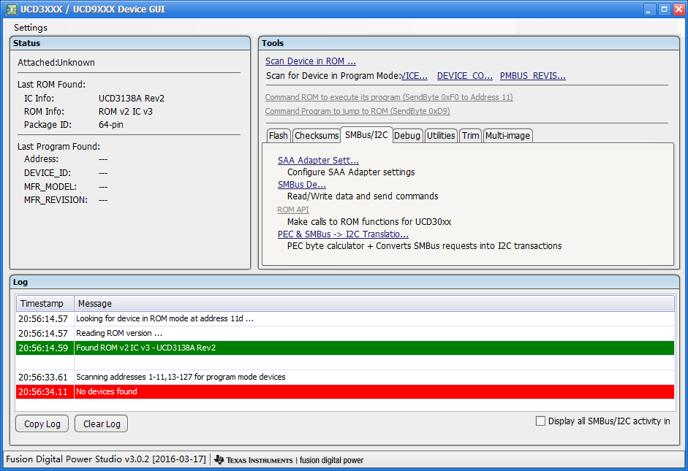Open the Settings menu
688x471 pixels.
coord(30,28)
